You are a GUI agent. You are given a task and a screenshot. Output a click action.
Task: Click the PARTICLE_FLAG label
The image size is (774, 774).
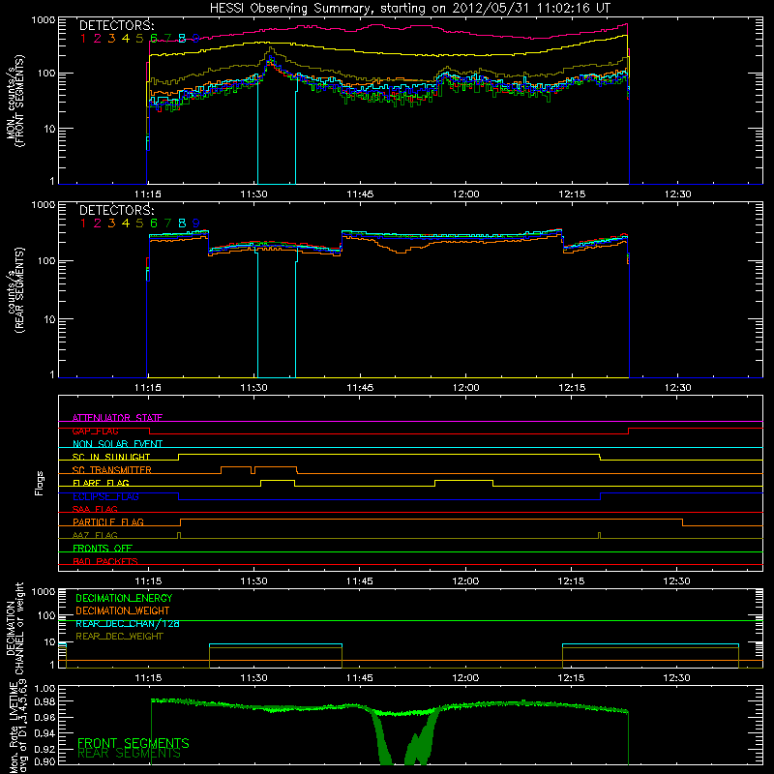(108, 521)
